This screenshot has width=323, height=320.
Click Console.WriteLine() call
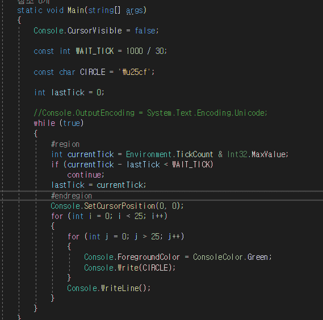109,288
